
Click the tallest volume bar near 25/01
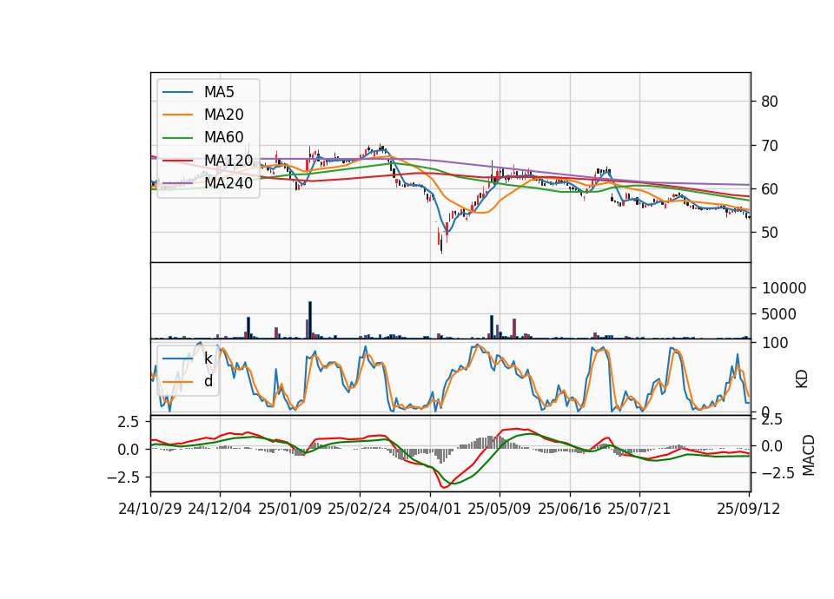[x=310, y=320]
